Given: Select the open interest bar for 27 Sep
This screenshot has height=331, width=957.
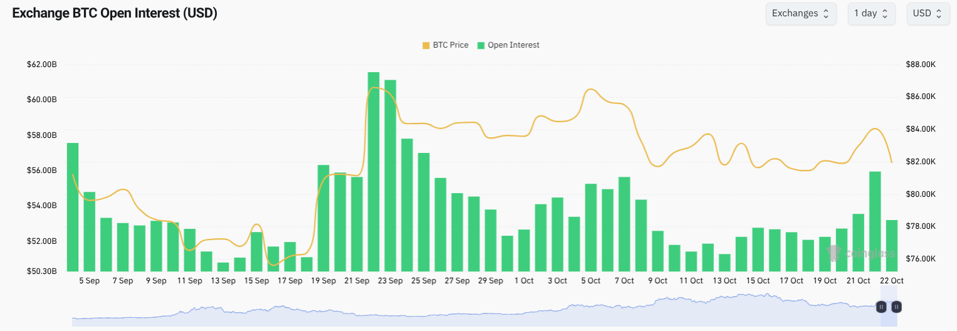Looking at the screenshot, I should pos(457,232).
